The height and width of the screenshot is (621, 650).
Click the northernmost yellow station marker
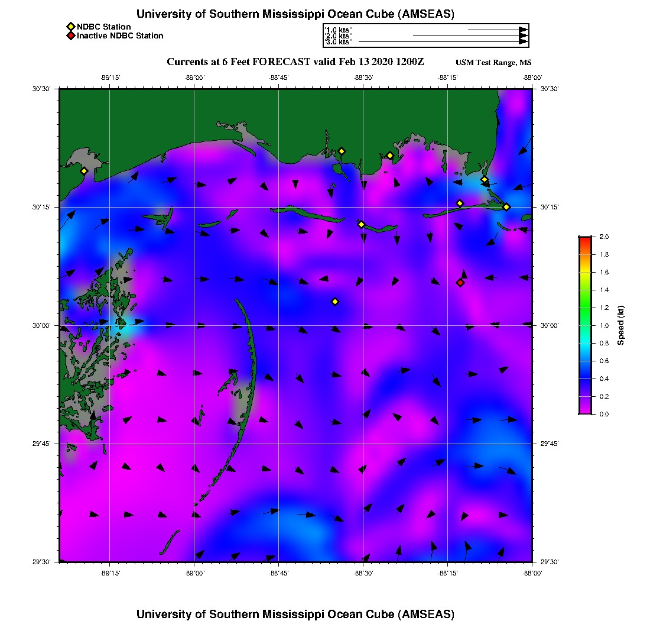(342, 151)
